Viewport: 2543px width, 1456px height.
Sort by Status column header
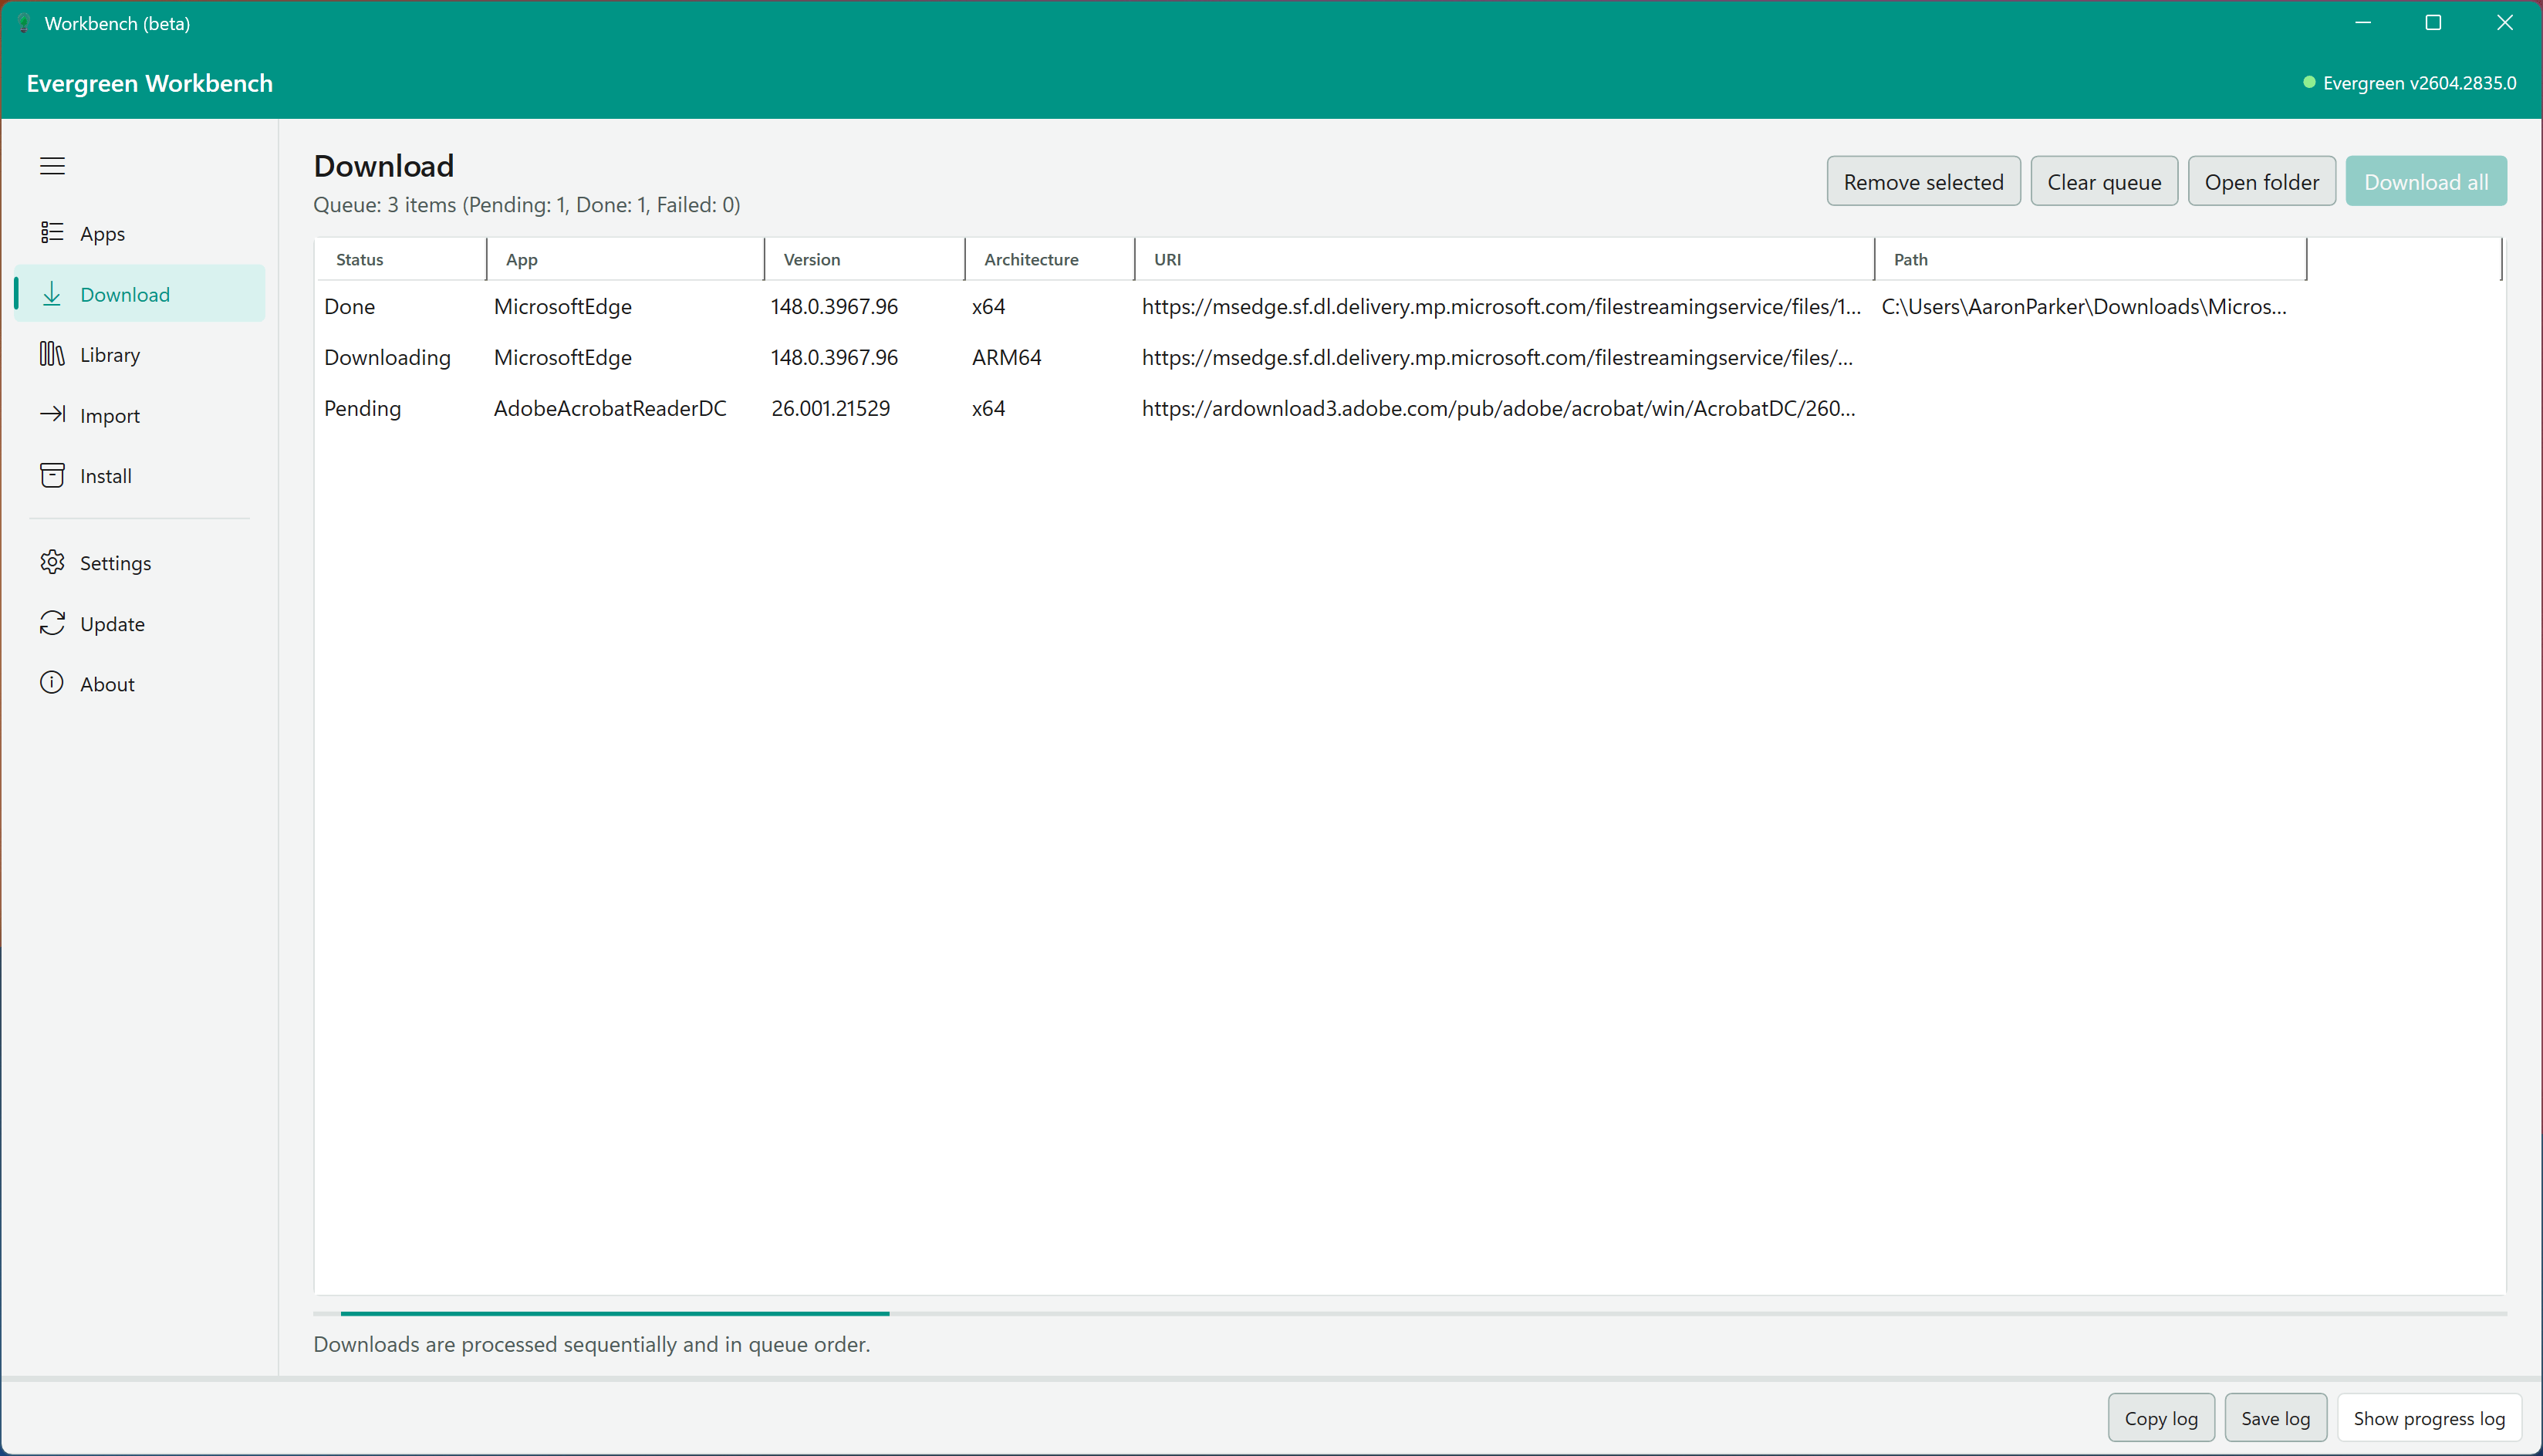coord(401,259)
